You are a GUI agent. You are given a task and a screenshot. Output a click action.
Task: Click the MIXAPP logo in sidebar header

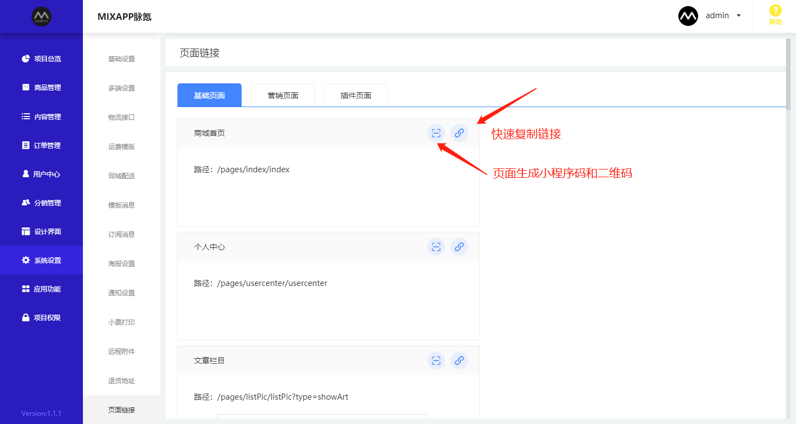point(41,16)
